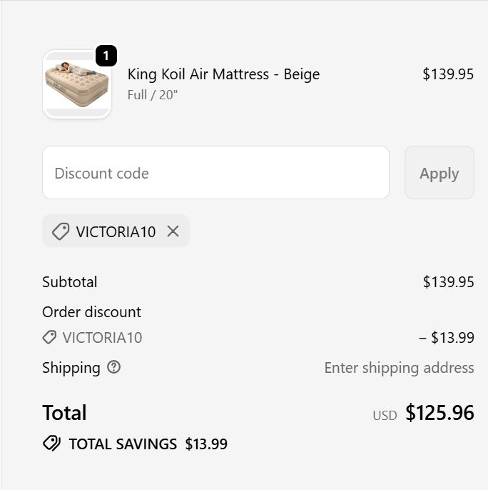This screenshot has height=490, width=488.
Task: Click the King Koil Air Mattress product title
Action: pyautogui.click(x=223, y=74)
